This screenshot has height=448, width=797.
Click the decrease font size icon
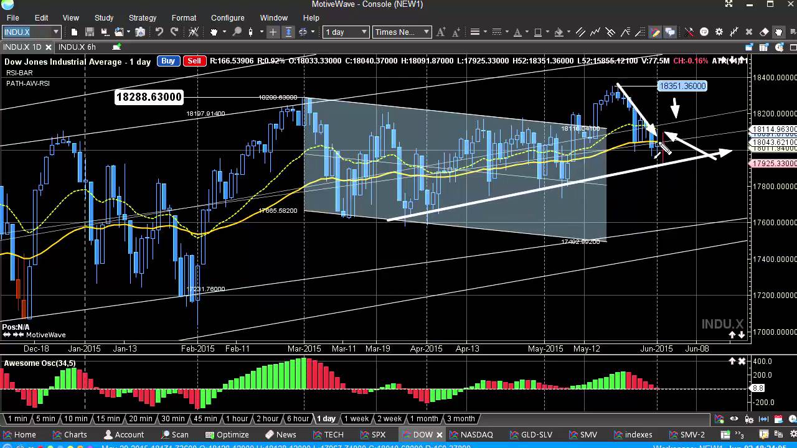tap(455, 32)
